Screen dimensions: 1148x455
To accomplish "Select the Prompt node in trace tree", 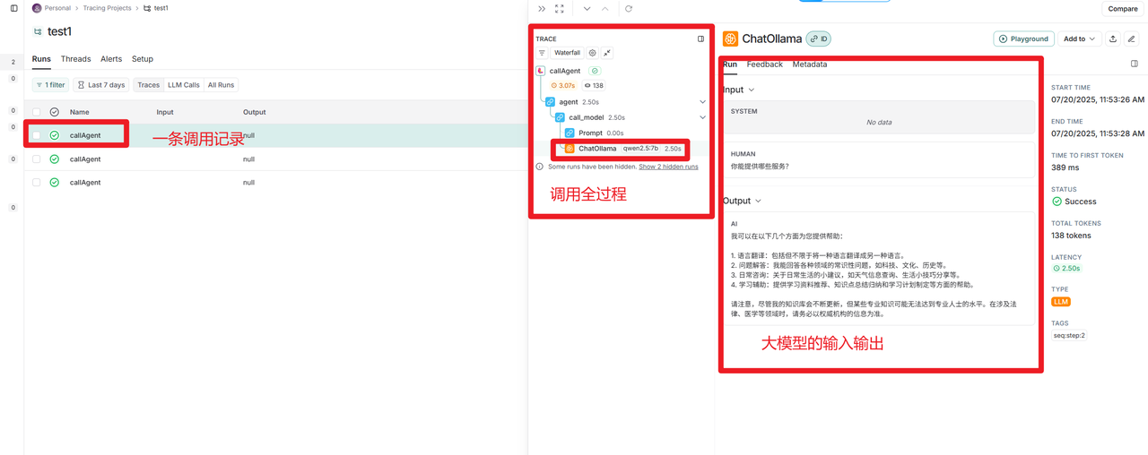I will pos(590,133).
